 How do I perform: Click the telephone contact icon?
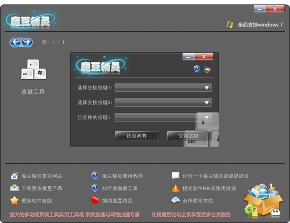coord(175,200)
